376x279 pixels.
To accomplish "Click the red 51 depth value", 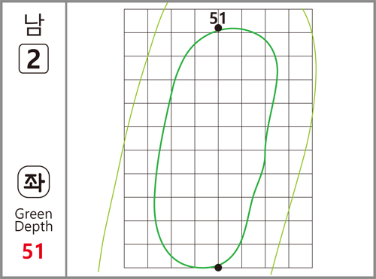I will (33, 251).
